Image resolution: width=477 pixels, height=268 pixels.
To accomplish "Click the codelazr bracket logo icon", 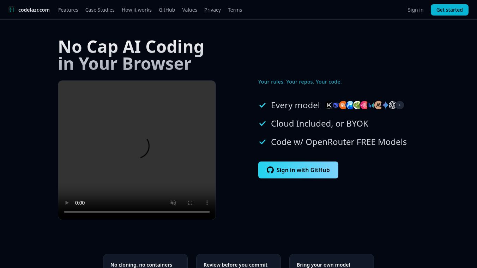I will pyautogui.click(x=12, y=10).
